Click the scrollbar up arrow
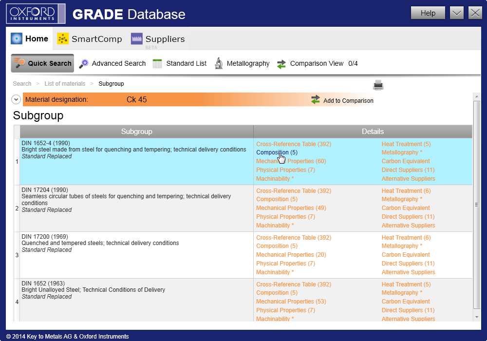This screenshot has height=341, width=487. (x=476, y=96)
